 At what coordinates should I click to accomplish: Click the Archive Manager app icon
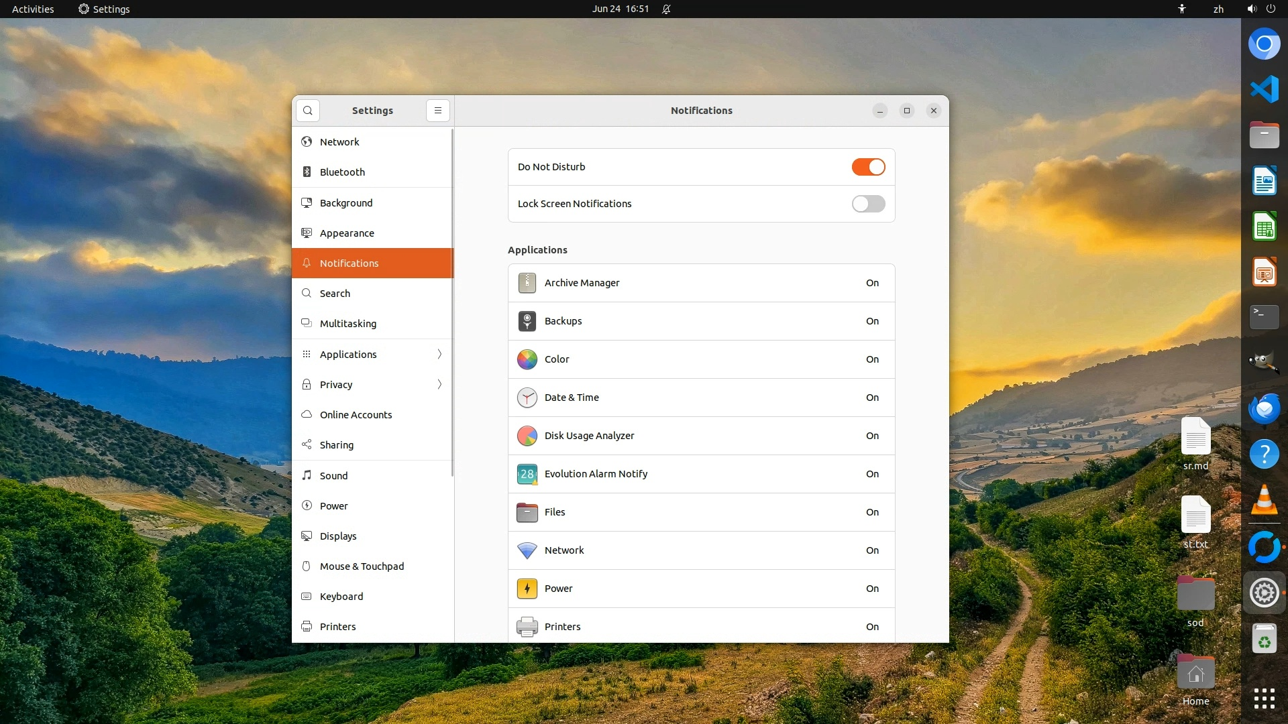tap(527, 283)
